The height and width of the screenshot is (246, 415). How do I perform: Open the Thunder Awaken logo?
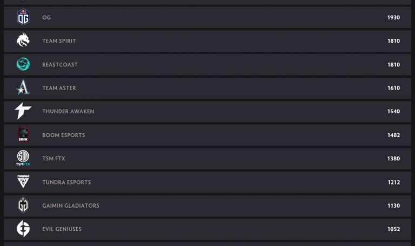pyautogui.click(x=23, y=112)
